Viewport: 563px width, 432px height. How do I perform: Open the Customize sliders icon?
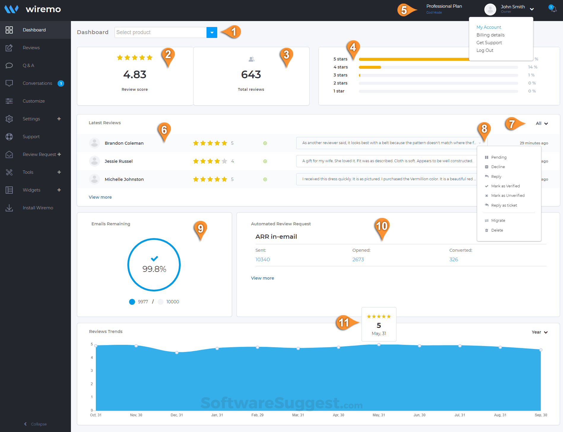pos(9,101)
